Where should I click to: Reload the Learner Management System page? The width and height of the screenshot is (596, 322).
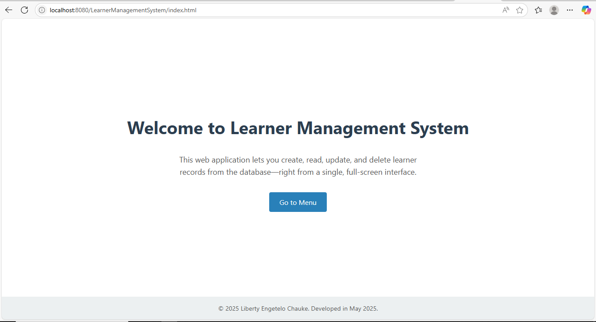(24, 10)
